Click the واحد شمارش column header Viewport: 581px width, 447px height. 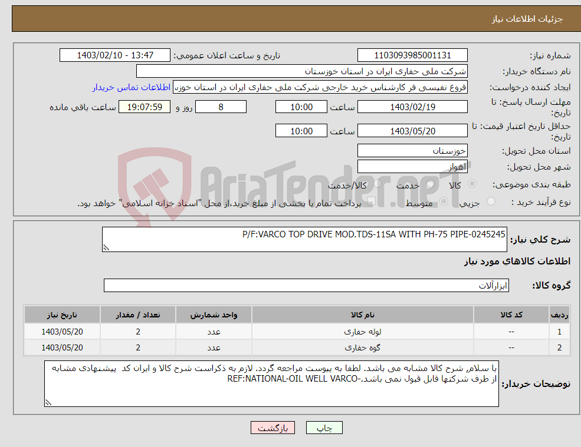214,314
